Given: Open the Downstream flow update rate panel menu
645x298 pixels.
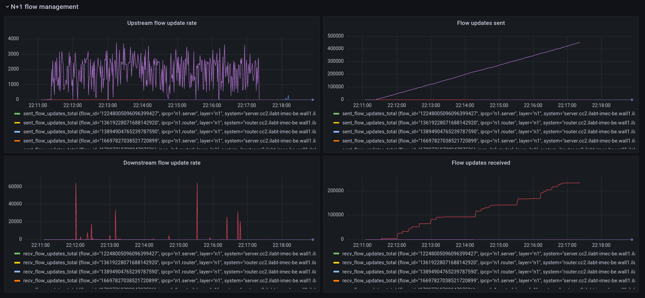Looking at the screenshot, I should click(x=162, y=163).
